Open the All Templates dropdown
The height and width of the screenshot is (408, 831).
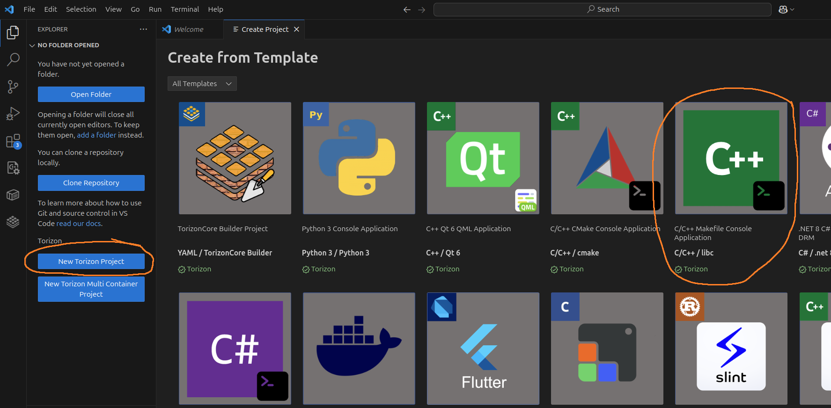point(202,84)
